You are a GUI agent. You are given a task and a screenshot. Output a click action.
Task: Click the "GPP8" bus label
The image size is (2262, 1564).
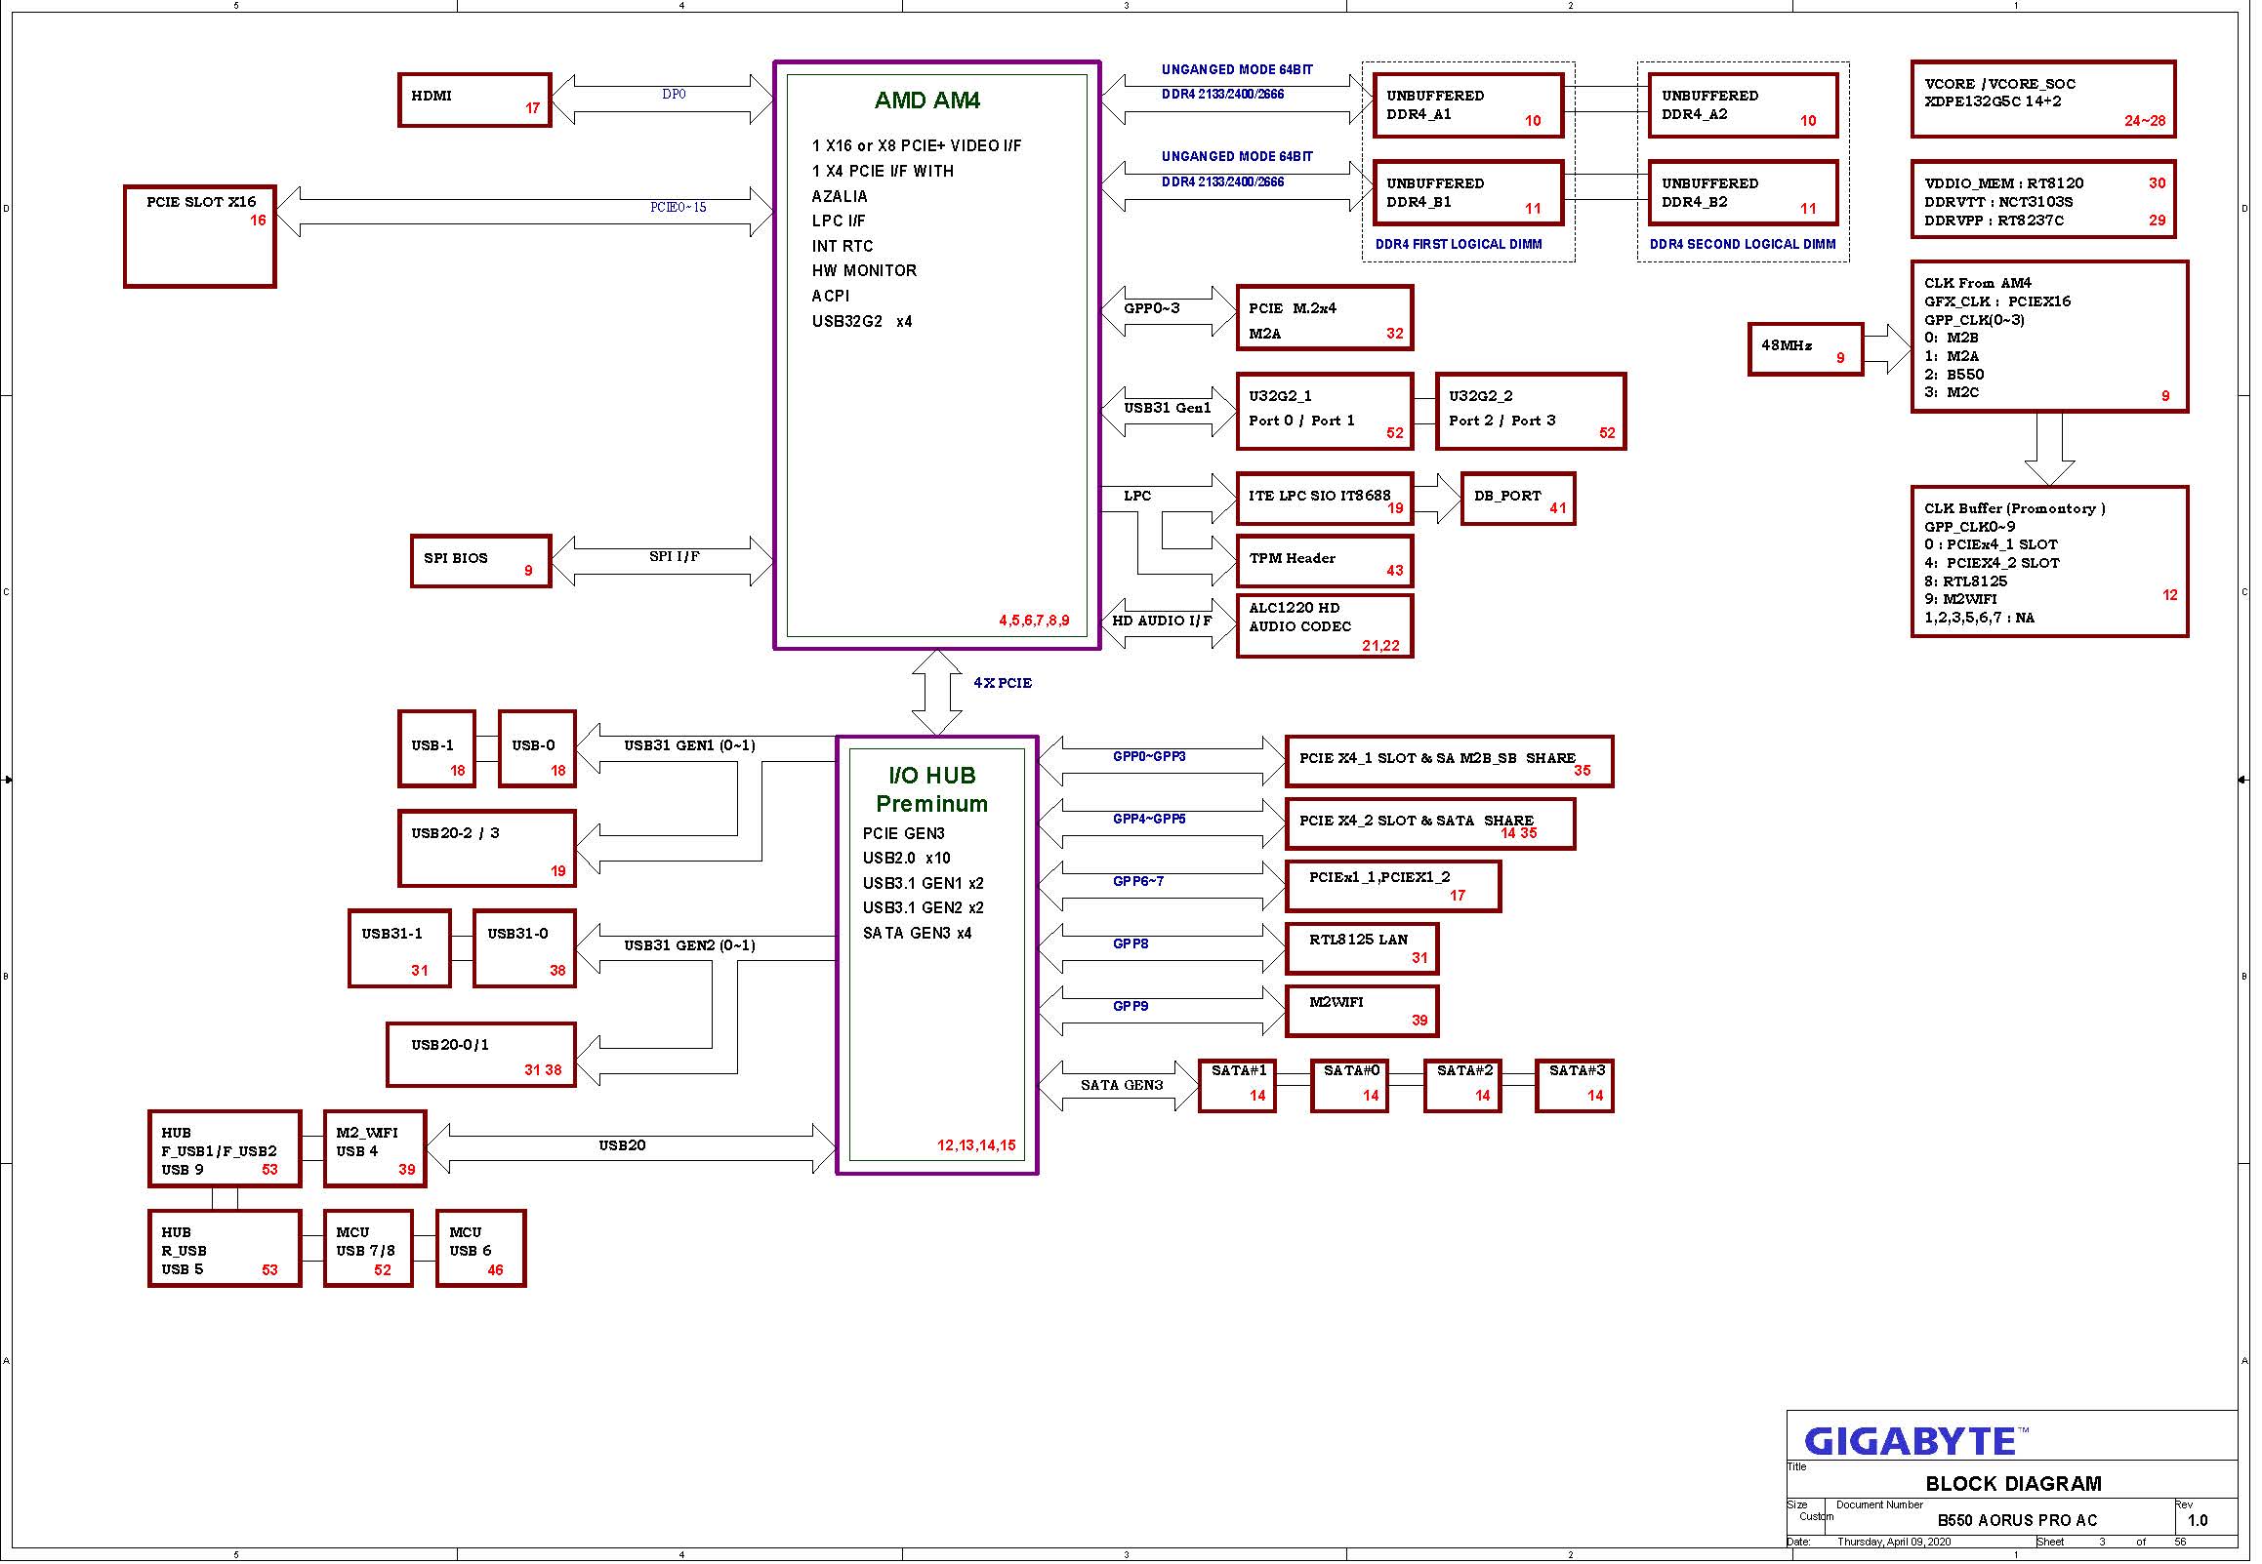click(1131, 944)
